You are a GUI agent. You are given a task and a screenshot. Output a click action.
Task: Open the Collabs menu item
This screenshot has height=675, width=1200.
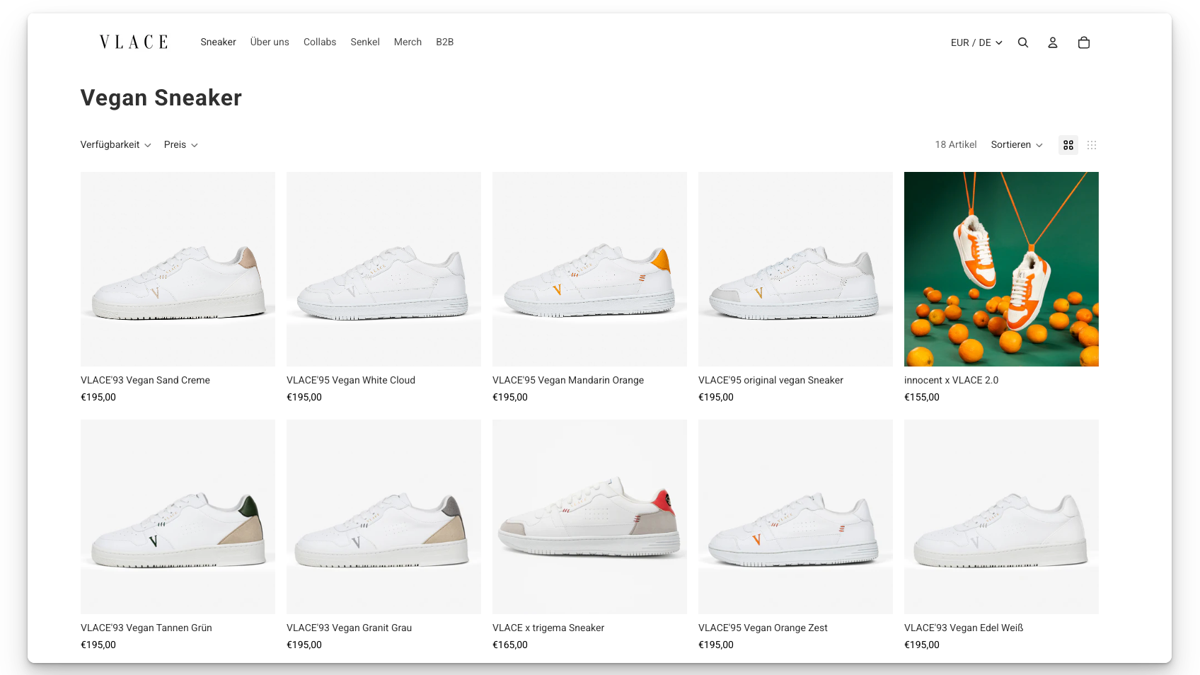coord(320,42)
